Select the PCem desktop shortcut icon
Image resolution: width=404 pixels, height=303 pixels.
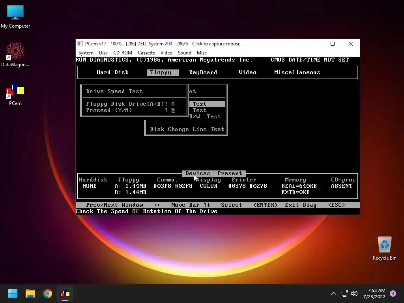coord(15,95)
